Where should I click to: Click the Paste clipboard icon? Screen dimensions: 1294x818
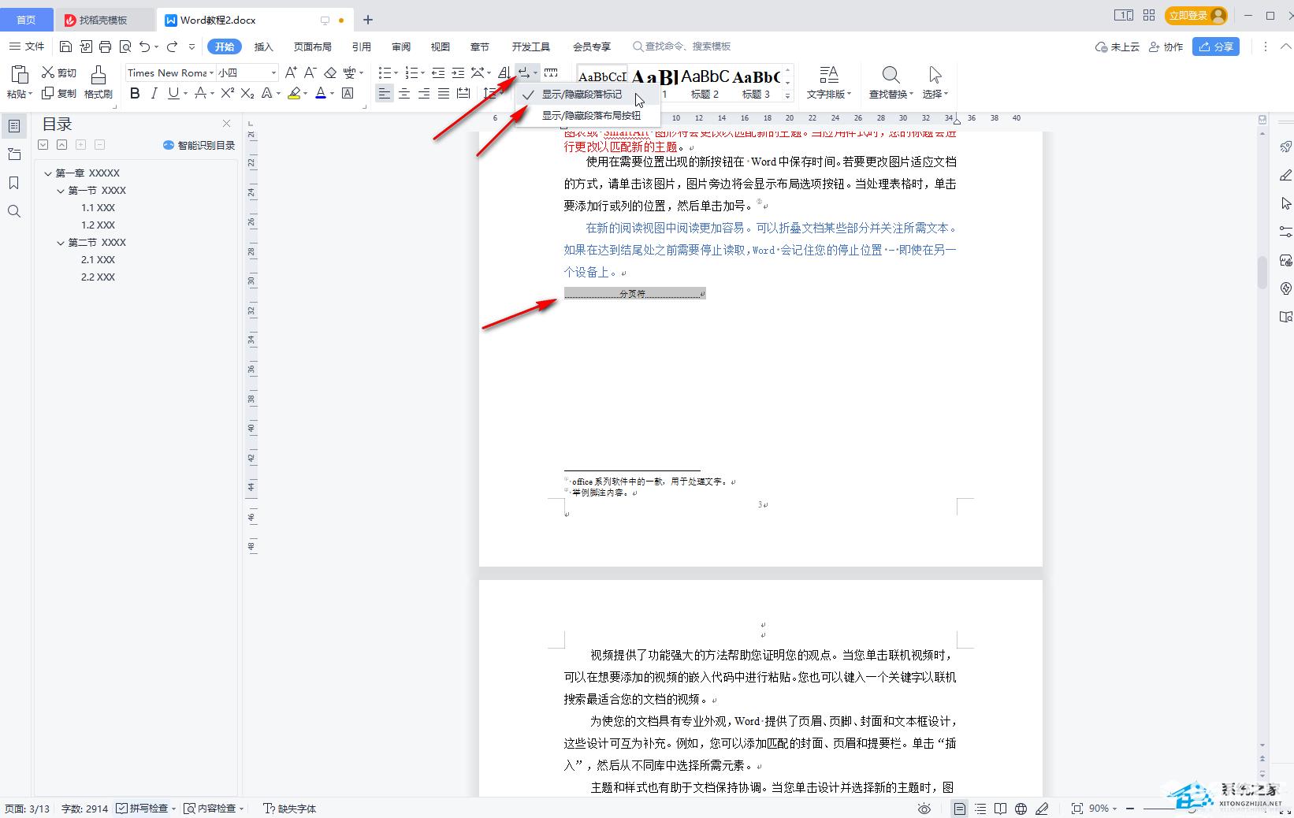click(x=20, y=75)
